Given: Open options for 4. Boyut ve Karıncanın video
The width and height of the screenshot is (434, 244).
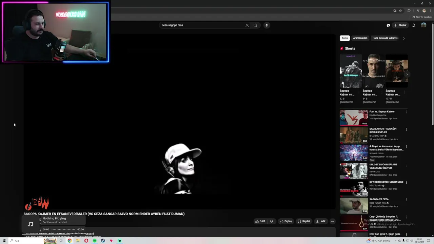Looking at the screenshot, I should pos(407,147).
